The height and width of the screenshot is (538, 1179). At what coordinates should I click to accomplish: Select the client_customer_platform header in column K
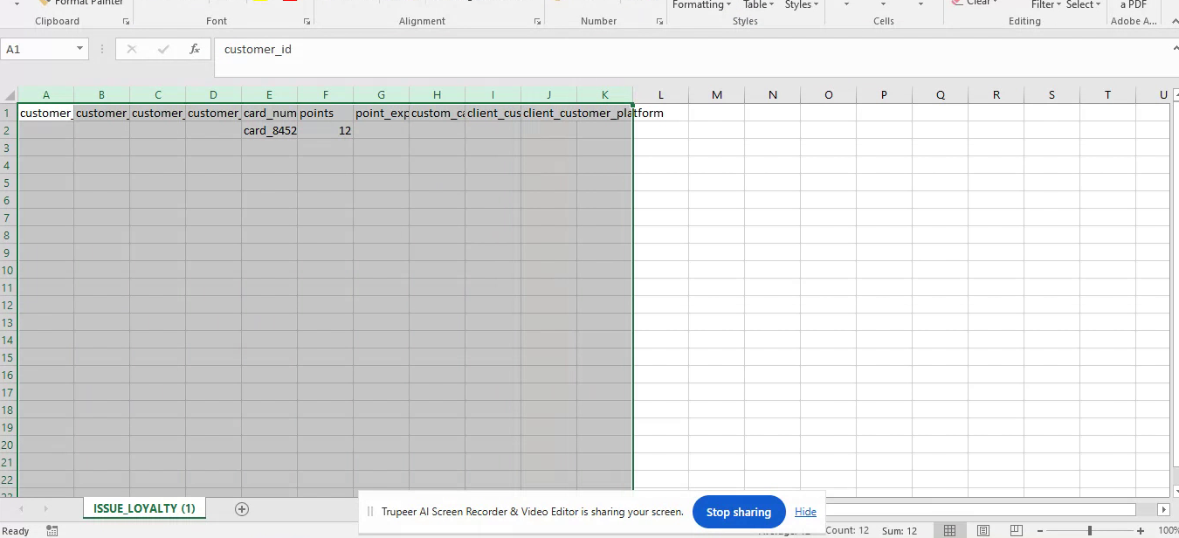[x=605, y=113]
